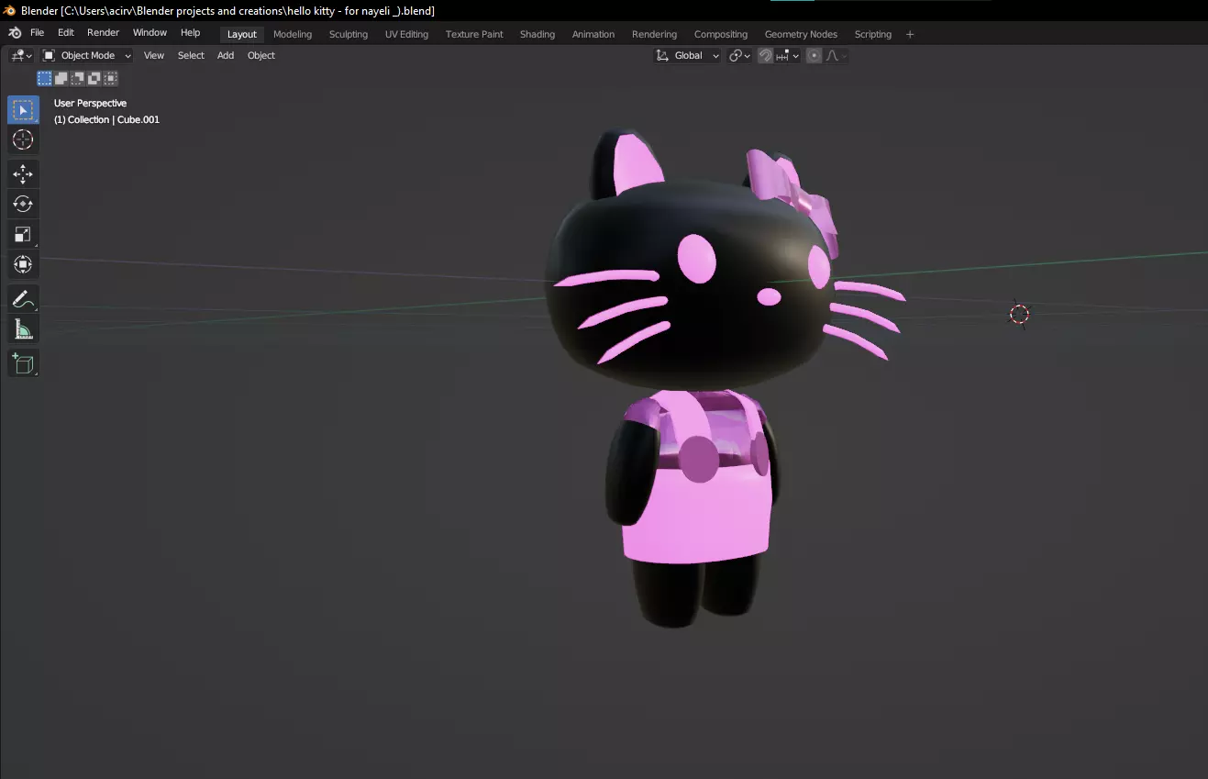The width and height of the screenshot is (1208, 779).
Task: Open proportional editing falloff dropdown
Action: click(x=836, y=56)
